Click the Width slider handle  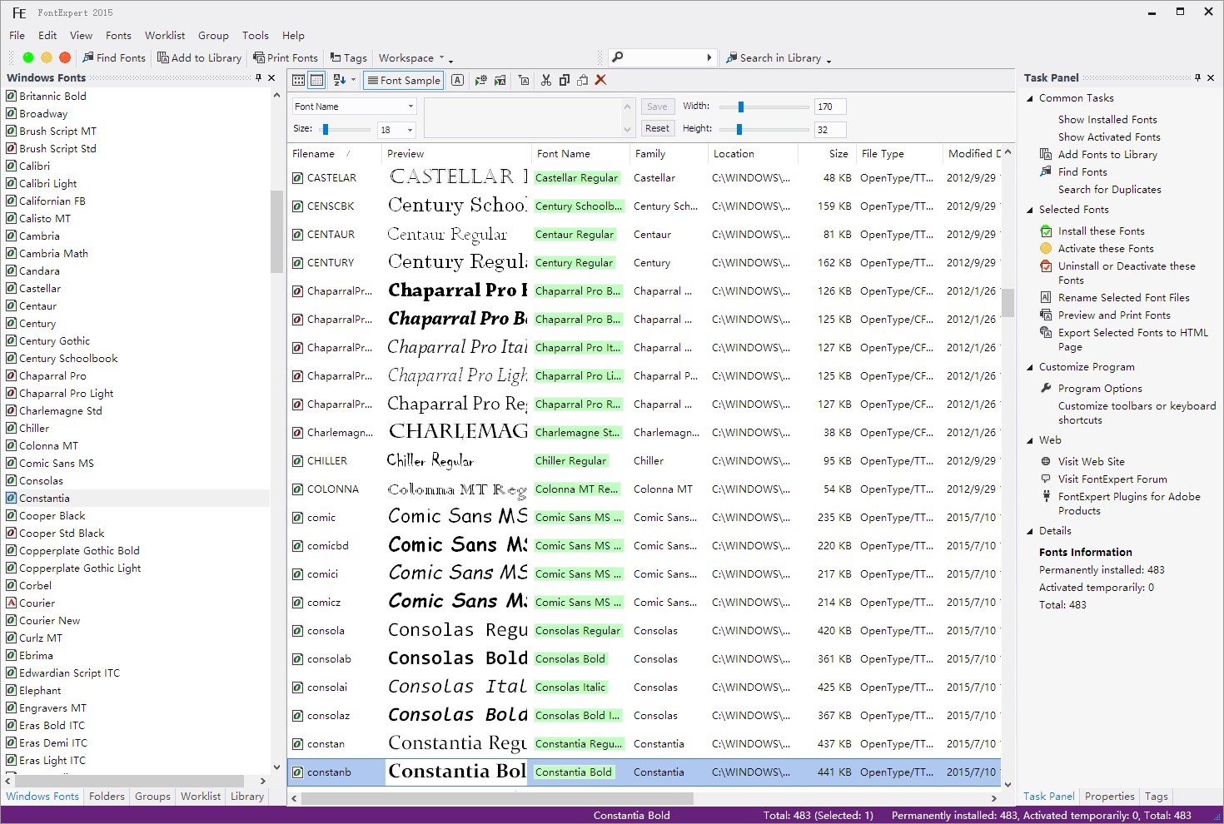click(740, 107)
